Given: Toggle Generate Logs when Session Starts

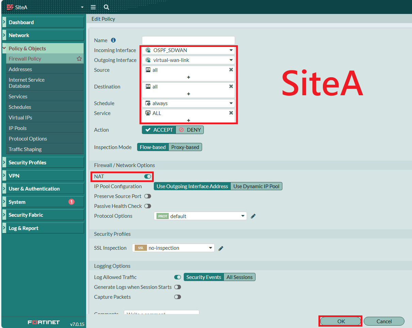Looking at the screenshot, I should (178, 287).
